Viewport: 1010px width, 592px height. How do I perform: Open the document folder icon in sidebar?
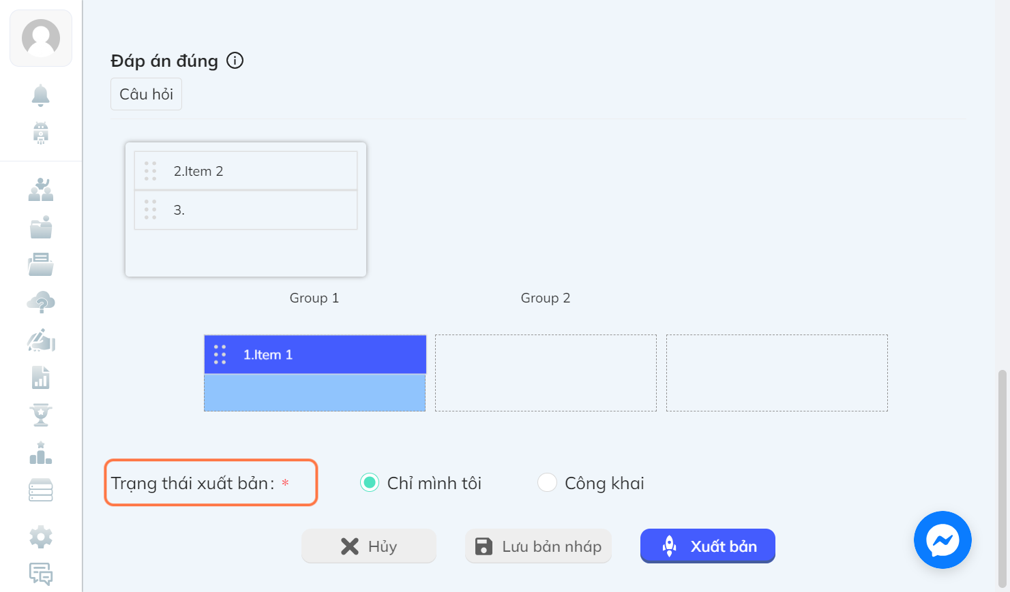[x=41, y=264]
